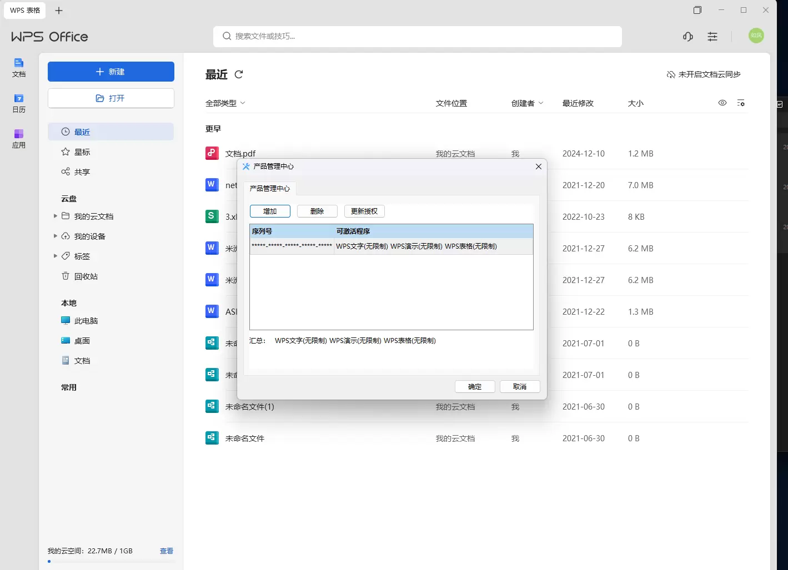The height and width of the screenshot is (570, 788).
Task: Click the cloud storage usage progress bar
Action: pyautogui.click(x=111, y=562)
